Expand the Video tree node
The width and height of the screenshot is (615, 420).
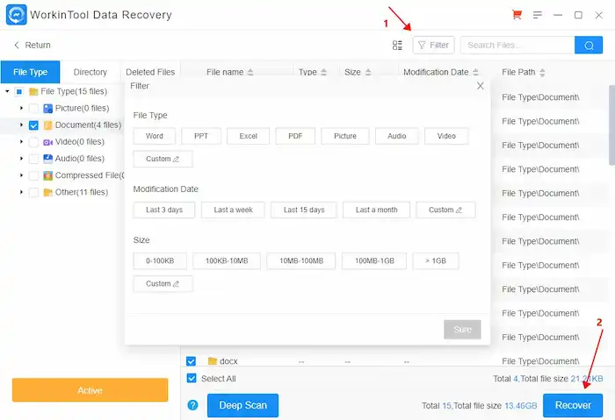21,142
